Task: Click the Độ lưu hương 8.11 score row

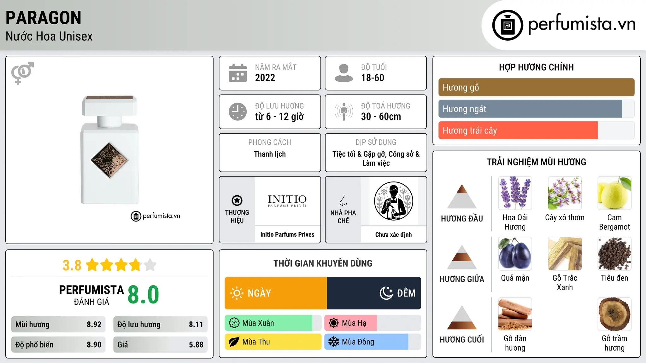Action: tap(160, 325)
